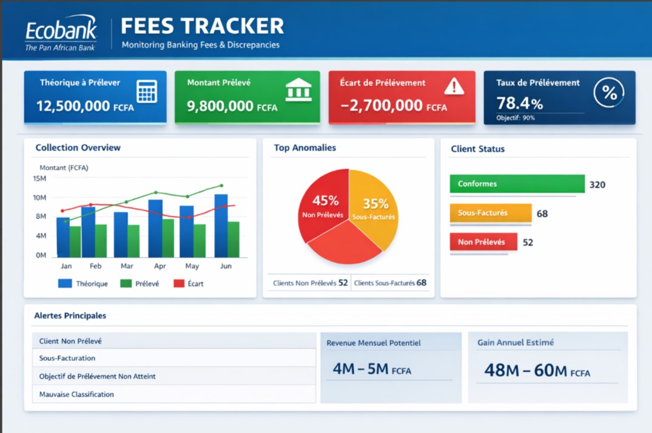The height and width of the screenshot is (433, 652).
Task: Click the Montant (FCFA) axis title
Action: tap(64, 167)
